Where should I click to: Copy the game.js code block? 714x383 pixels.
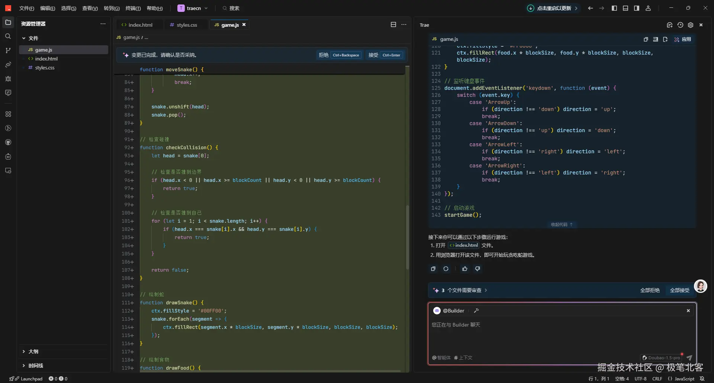[646, 39]
